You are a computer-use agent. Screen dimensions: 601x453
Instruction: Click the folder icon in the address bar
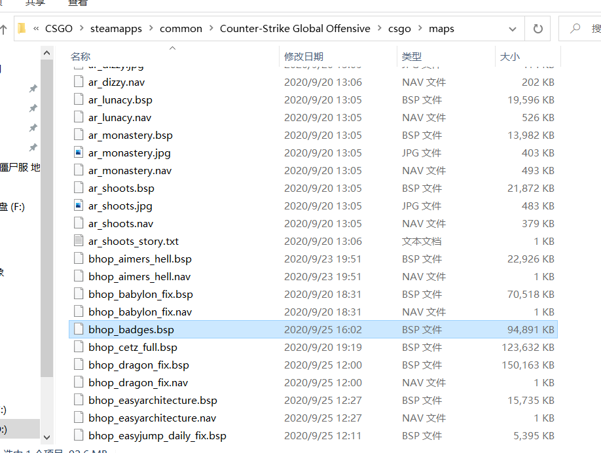pos(22,29)
